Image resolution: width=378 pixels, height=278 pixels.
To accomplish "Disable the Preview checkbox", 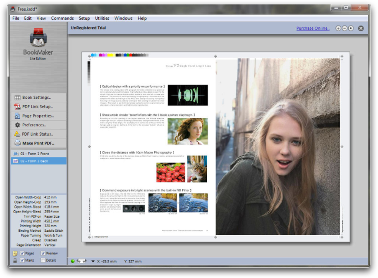I will tap(43, 253).
